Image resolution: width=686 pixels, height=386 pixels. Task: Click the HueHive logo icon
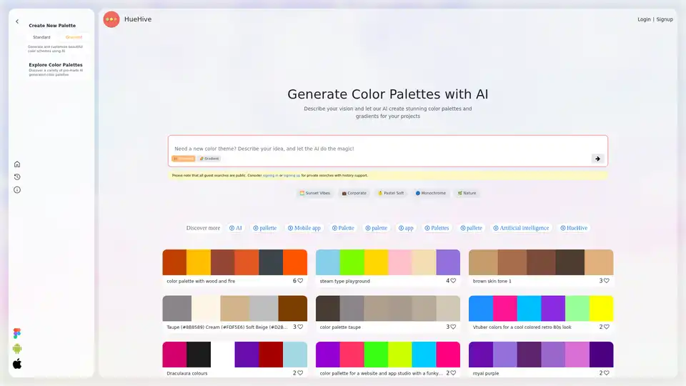click(111, 19)
